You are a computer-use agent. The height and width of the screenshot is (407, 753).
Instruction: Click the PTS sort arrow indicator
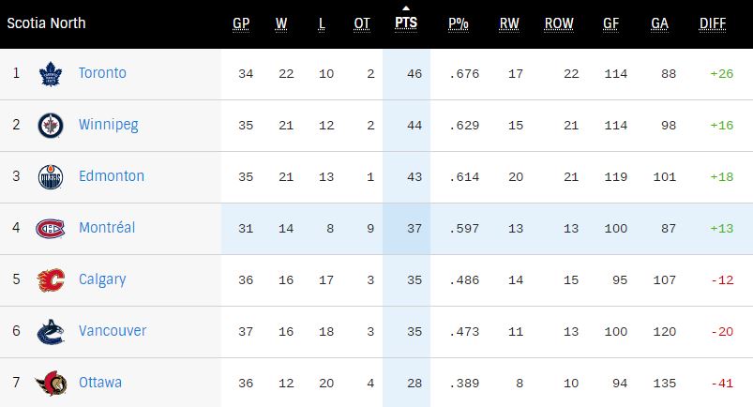(x=406, y=12)
